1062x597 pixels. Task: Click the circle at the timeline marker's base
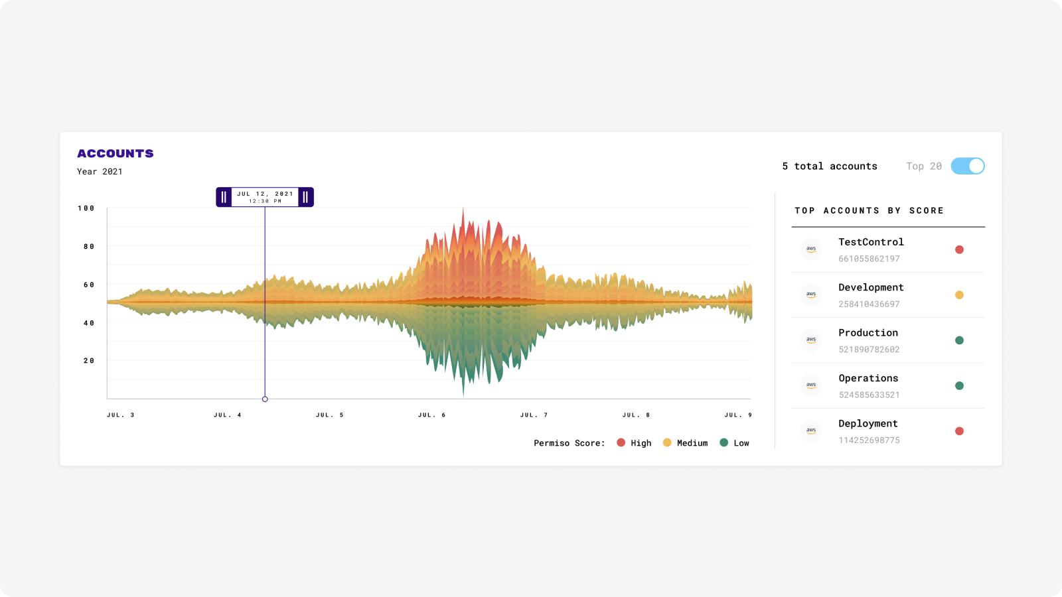pos(265,399)
